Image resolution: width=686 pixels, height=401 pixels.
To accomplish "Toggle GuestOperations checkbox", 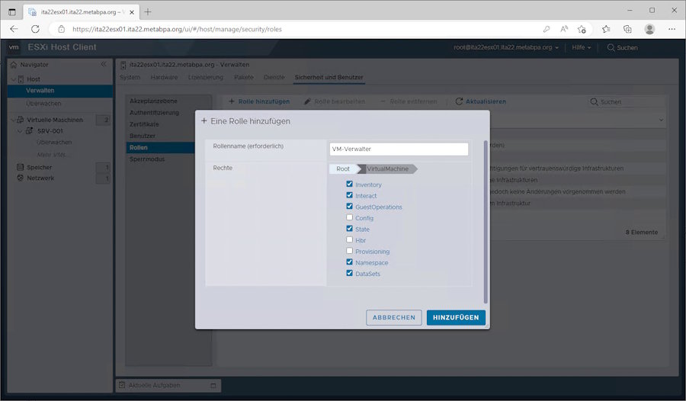I will tap(349, 206).
